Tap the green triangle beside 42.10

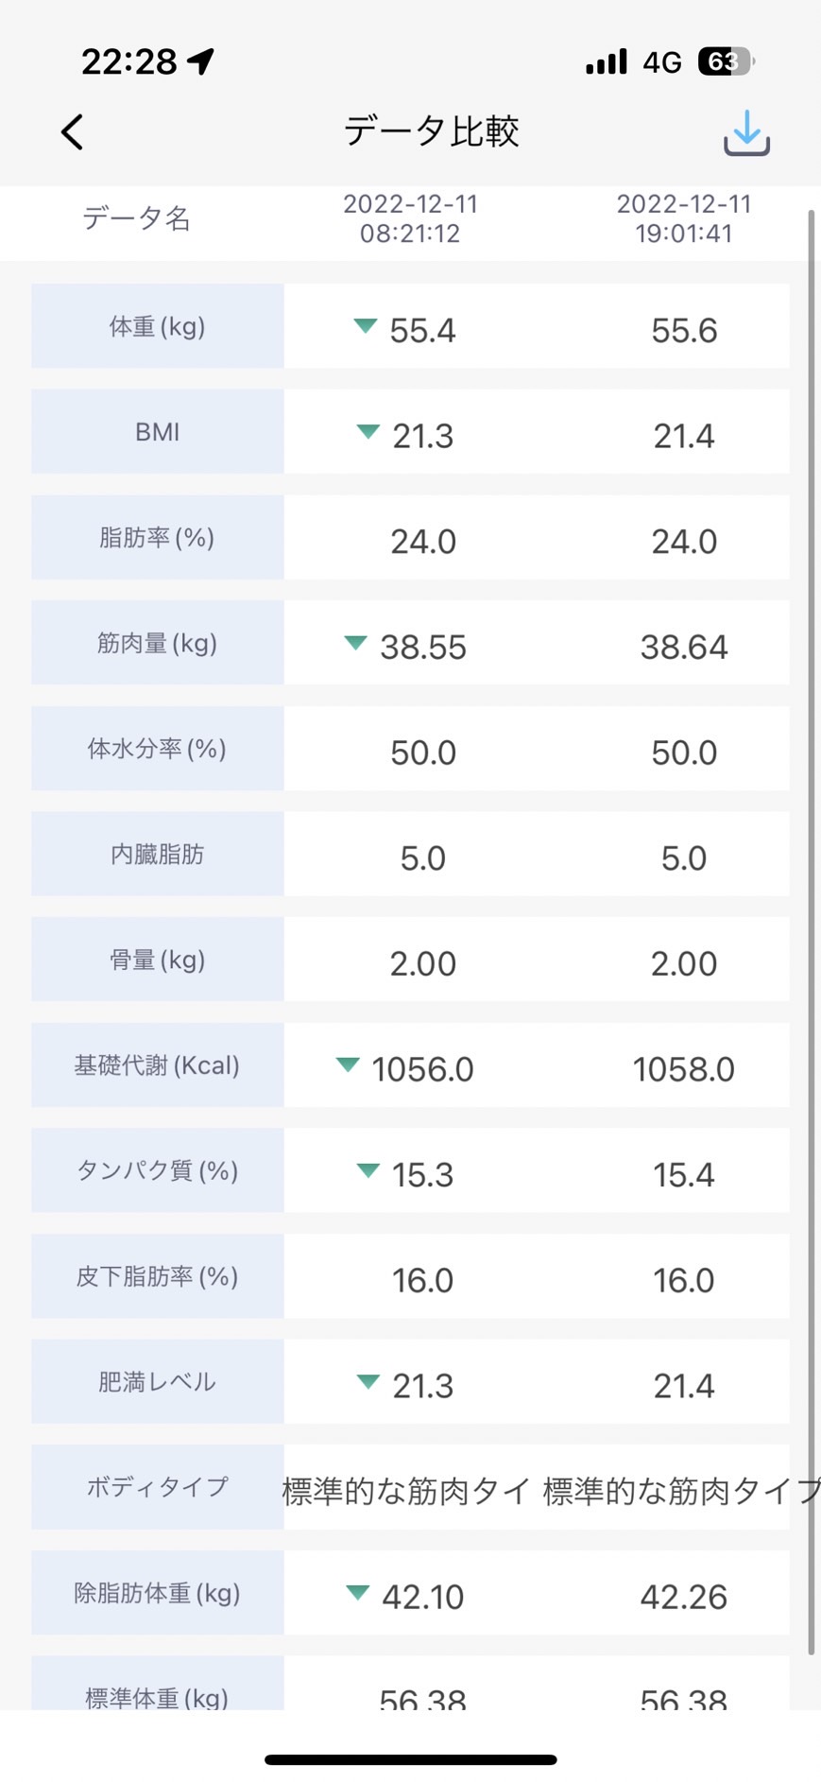point(357,1592)
